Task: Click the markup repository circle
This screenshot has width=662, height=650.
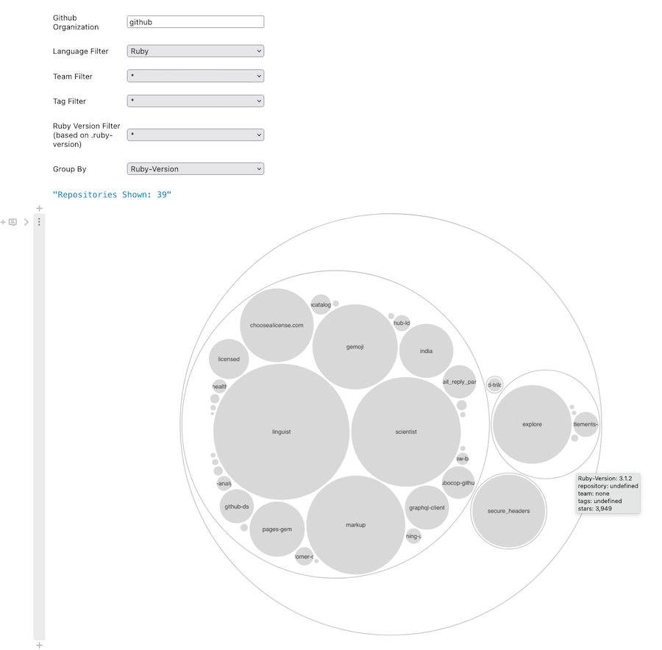Action: click(x=355, y=525)
